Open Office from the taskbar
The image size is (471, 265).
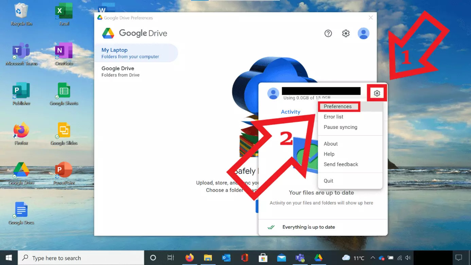click(245, 258)
